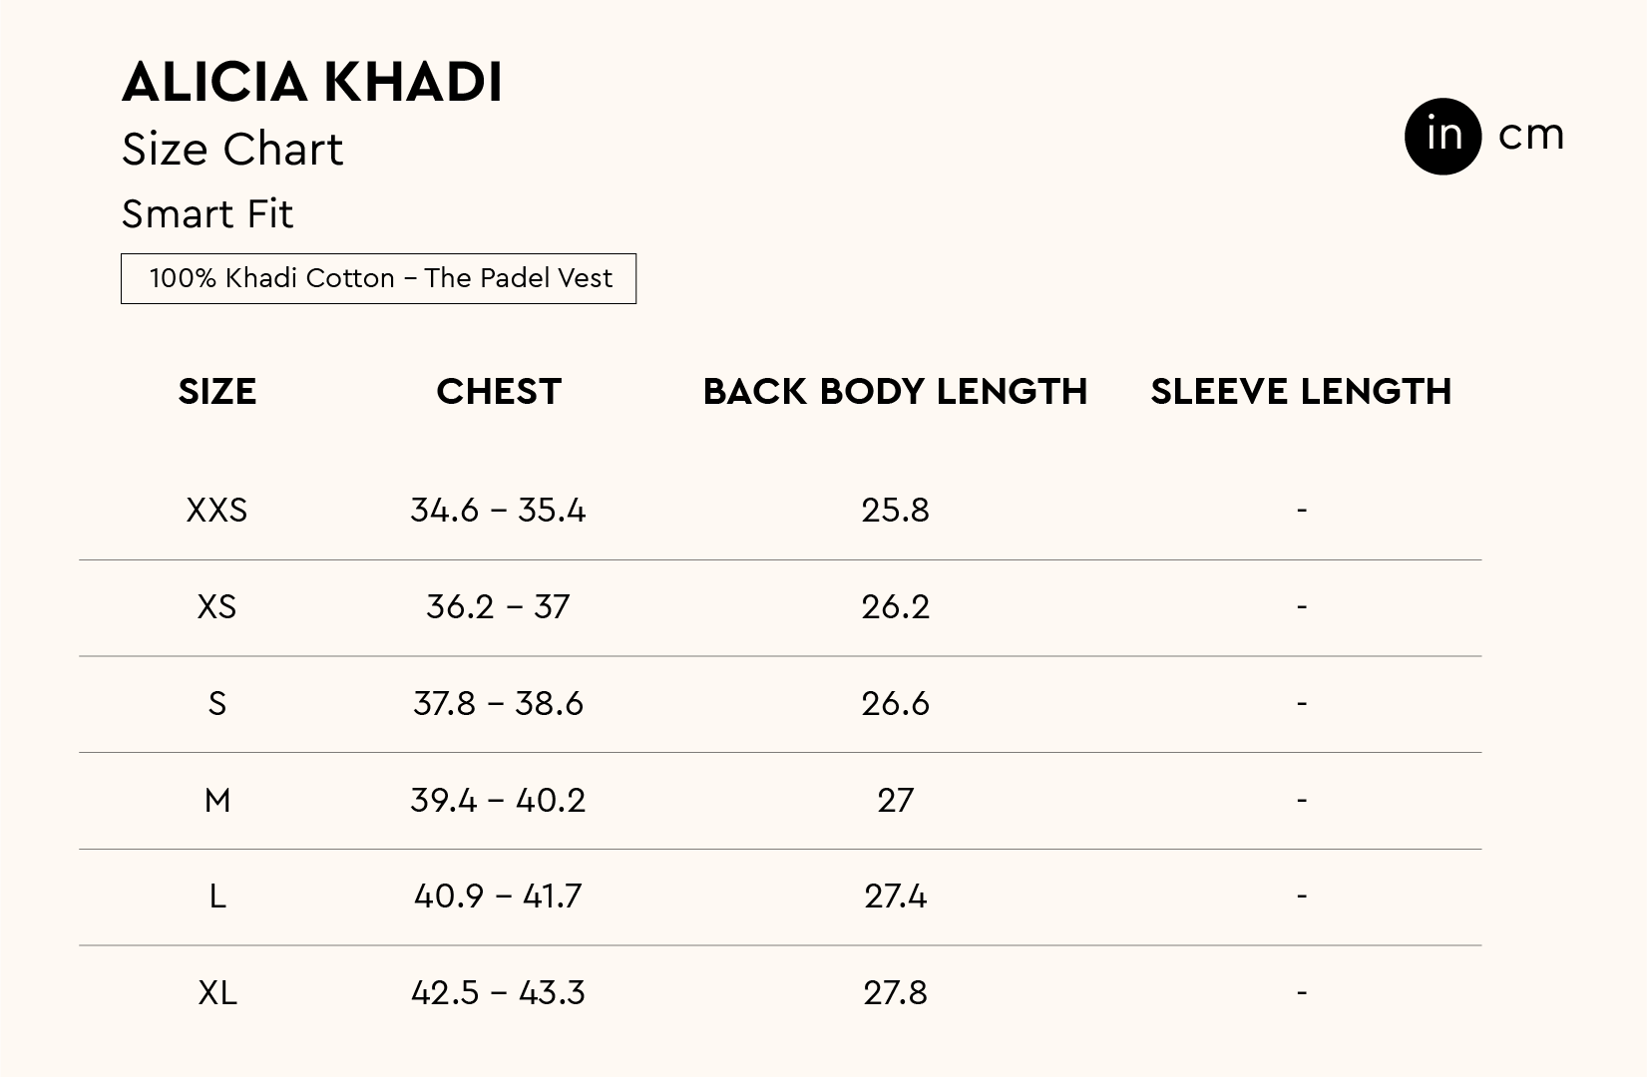The image size is (1647, 1077).
Task: Click the 'Smart Fit' text
Action: tap(207, 214)
